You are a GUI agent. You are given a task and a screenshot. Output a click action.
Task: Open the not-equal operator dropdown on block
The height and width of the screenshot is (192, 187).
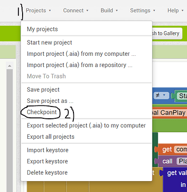pos(161,95)
